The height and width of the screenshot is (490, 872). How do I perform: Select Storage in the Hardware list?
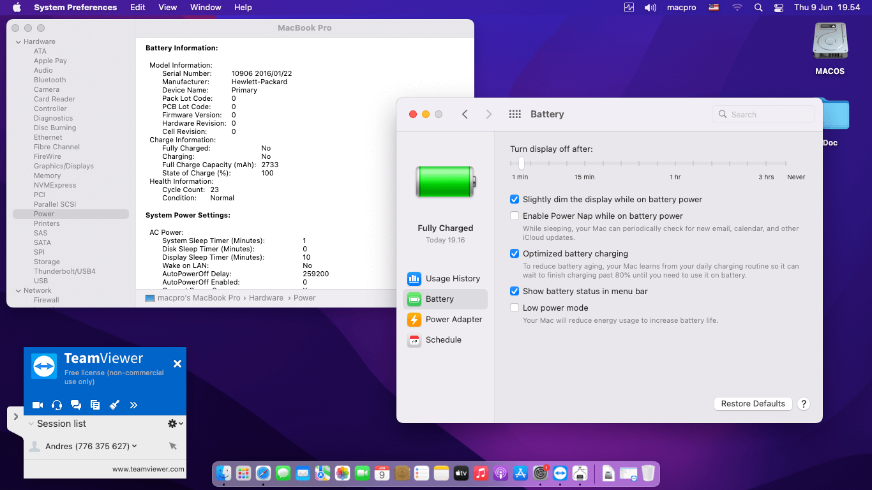point(47,262)
